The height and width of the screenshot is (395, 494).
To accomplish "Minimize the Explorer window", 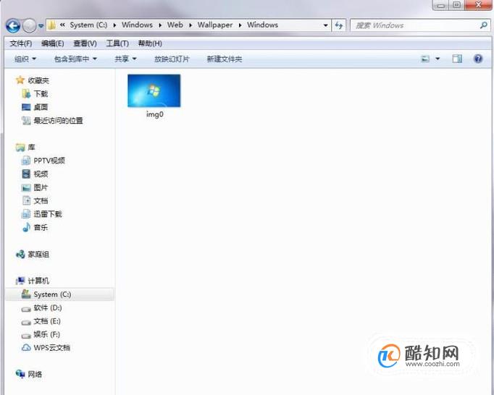I will (441, 5).
